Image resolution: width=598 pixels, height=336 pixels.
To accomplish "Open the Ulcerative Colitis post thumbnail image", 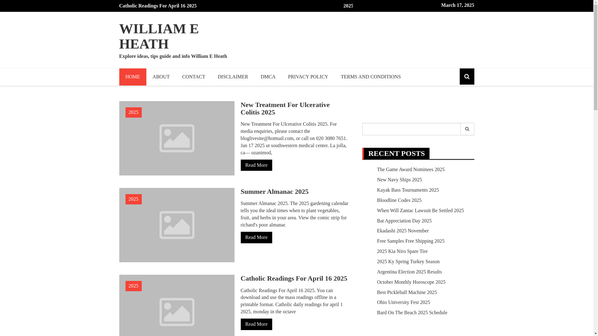I will pyautogui.click(x=177, y=138).
